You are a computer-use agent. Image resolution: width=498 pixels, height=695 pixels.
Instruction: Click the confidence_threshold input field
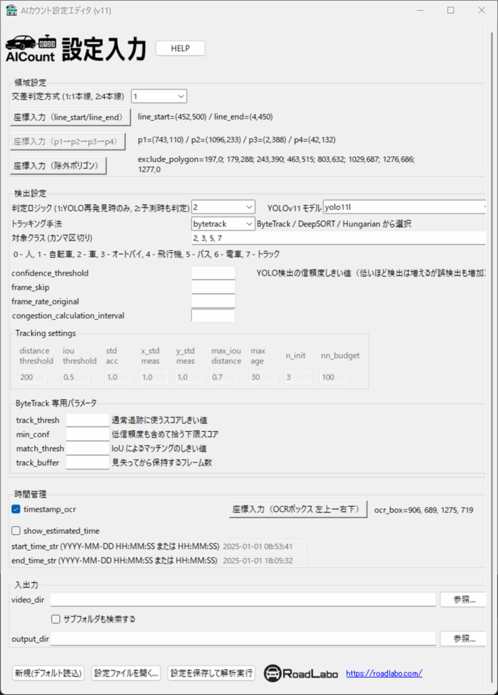[213, 273]
